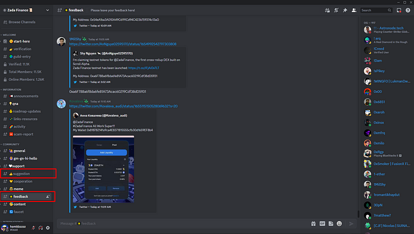This screenshot has height=234, width=414.
Task: Open the announcements channel
Action: pos(27,96)
